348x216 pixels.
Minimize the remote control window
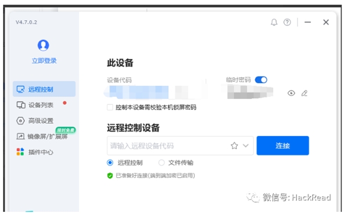[x=307, y=22]
